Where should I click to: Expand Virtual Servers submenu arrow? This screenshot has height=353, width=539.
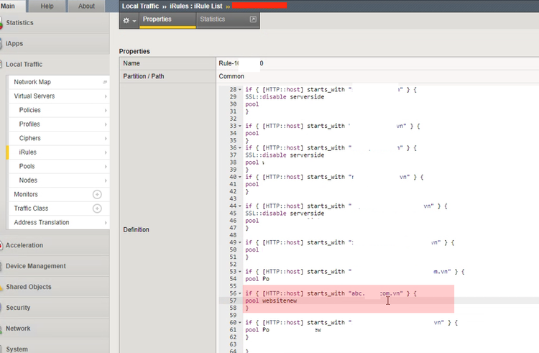(105, 96)
